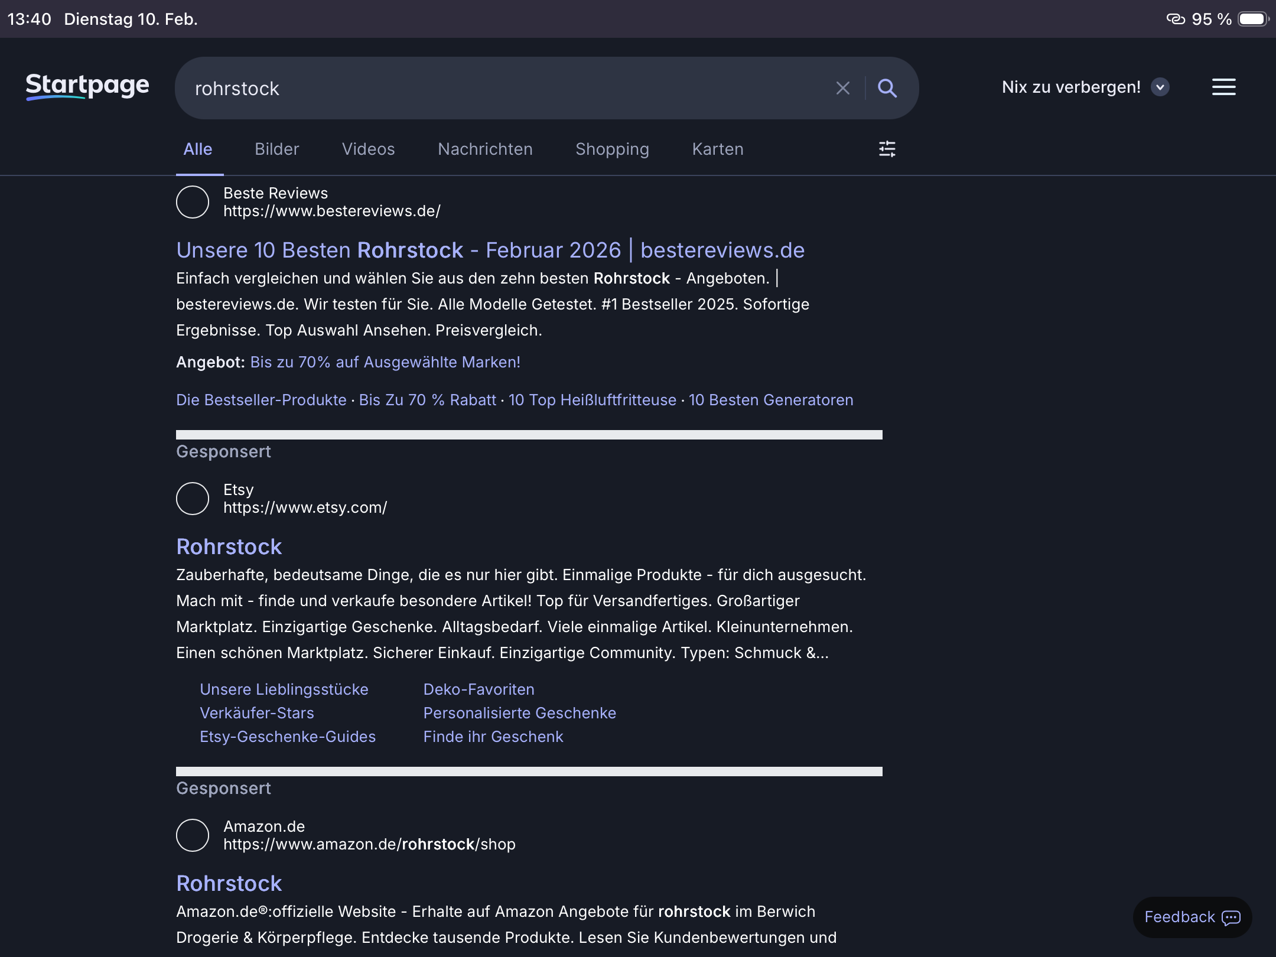
Task: Clear the search field with X
Action: pos(843,89)
